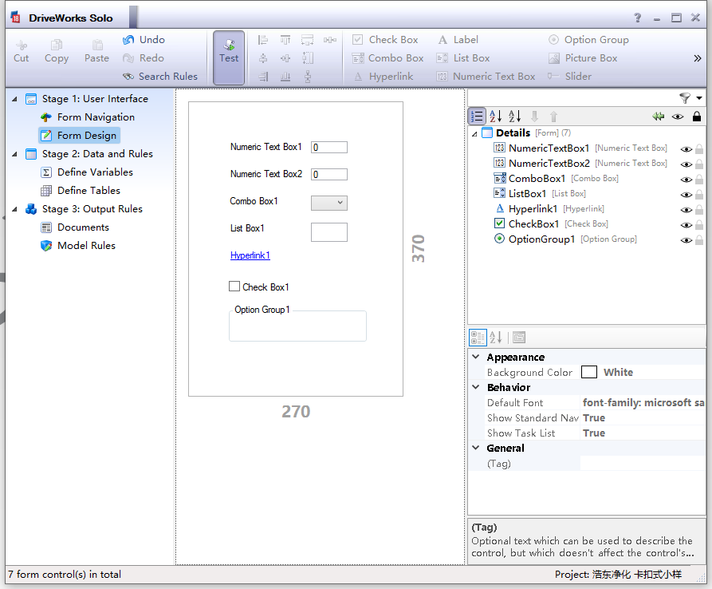Toggle ListBox1 visibility eye

click(x=686, y=195)
